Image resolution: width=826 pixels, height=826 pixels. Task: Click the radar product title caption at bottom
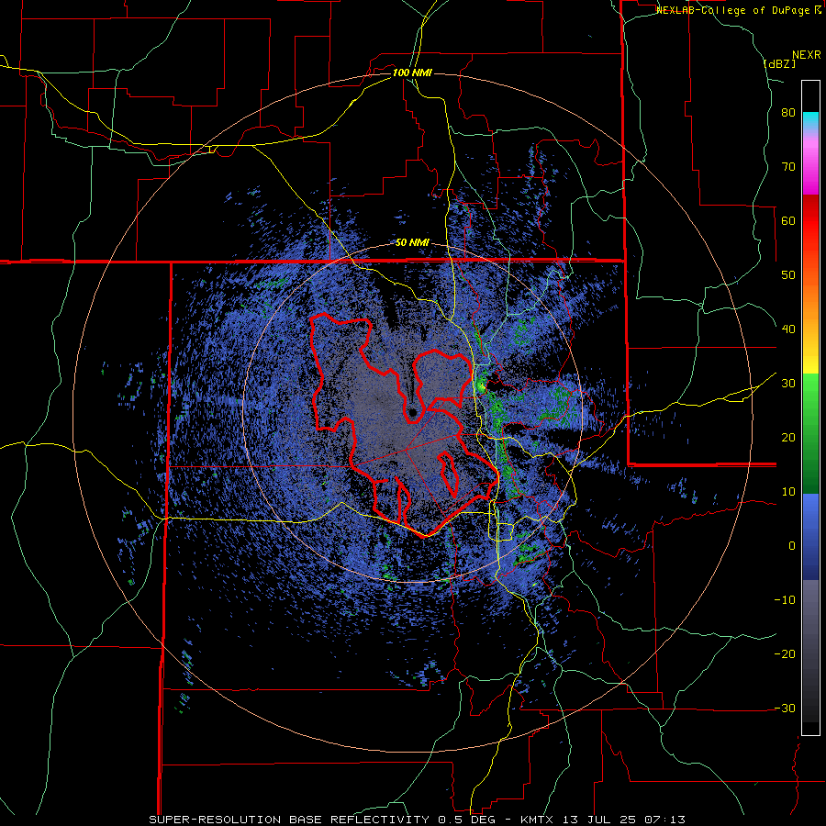[x=417, y=820]
